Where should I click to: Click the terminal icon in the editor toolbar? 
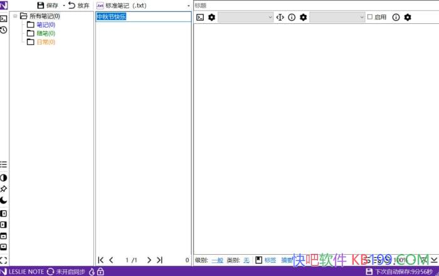200,18
